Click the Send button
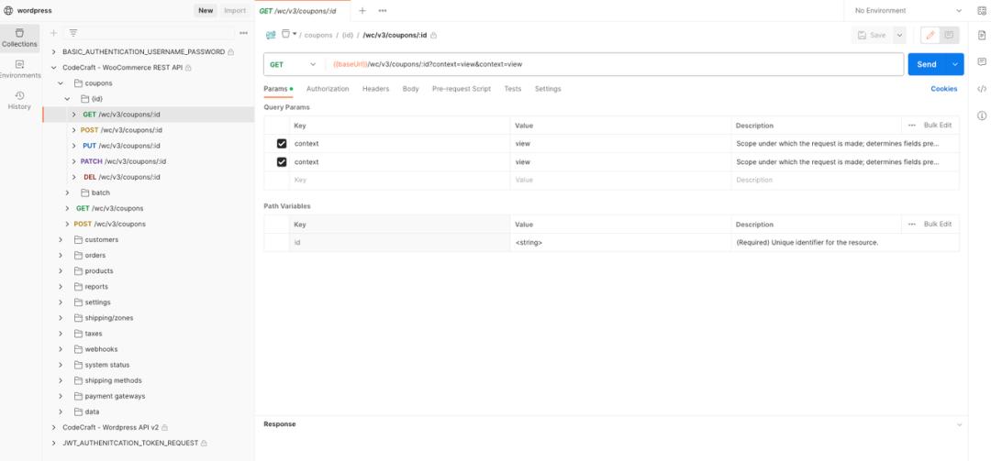 coord(927,64)
